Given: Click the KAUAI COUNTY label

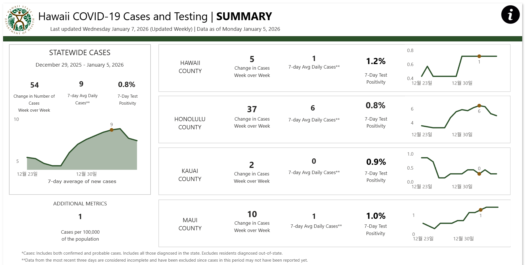Looking at the screenshot, I should 190,175.
